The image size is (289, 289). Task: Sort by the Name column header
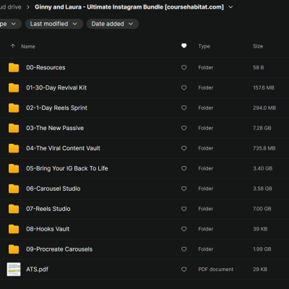click(x=28, y=46)
